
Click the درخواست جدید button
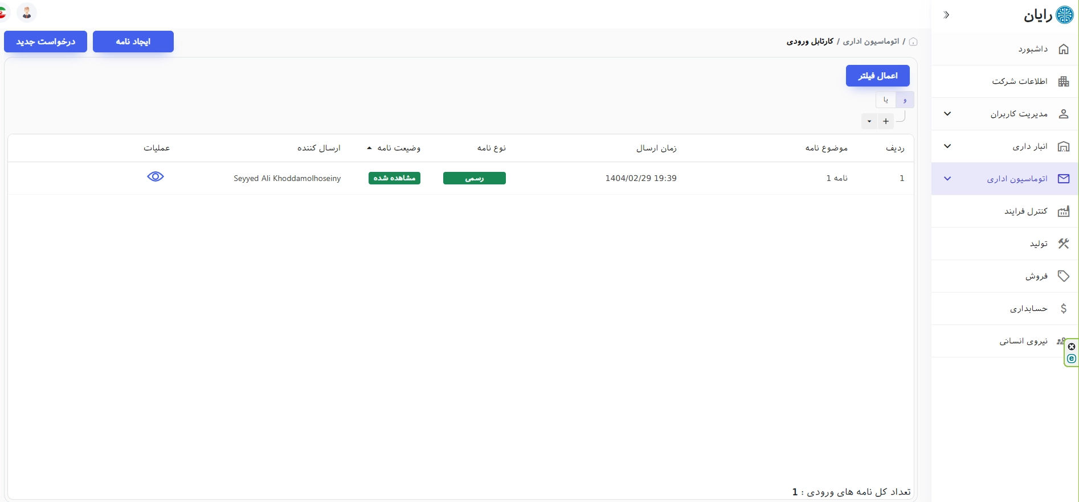pos(46,42)
